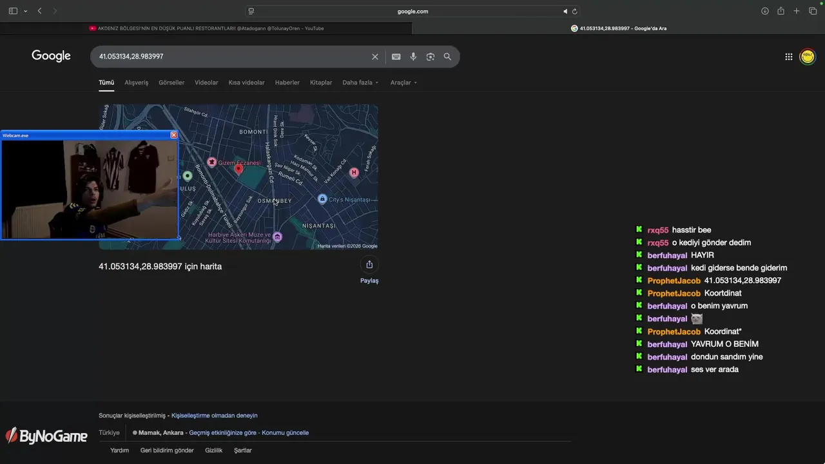The height and width of the screenshot is (464, 825).
Task: Submit search with magnifier icon
Action: click(447, 57)
